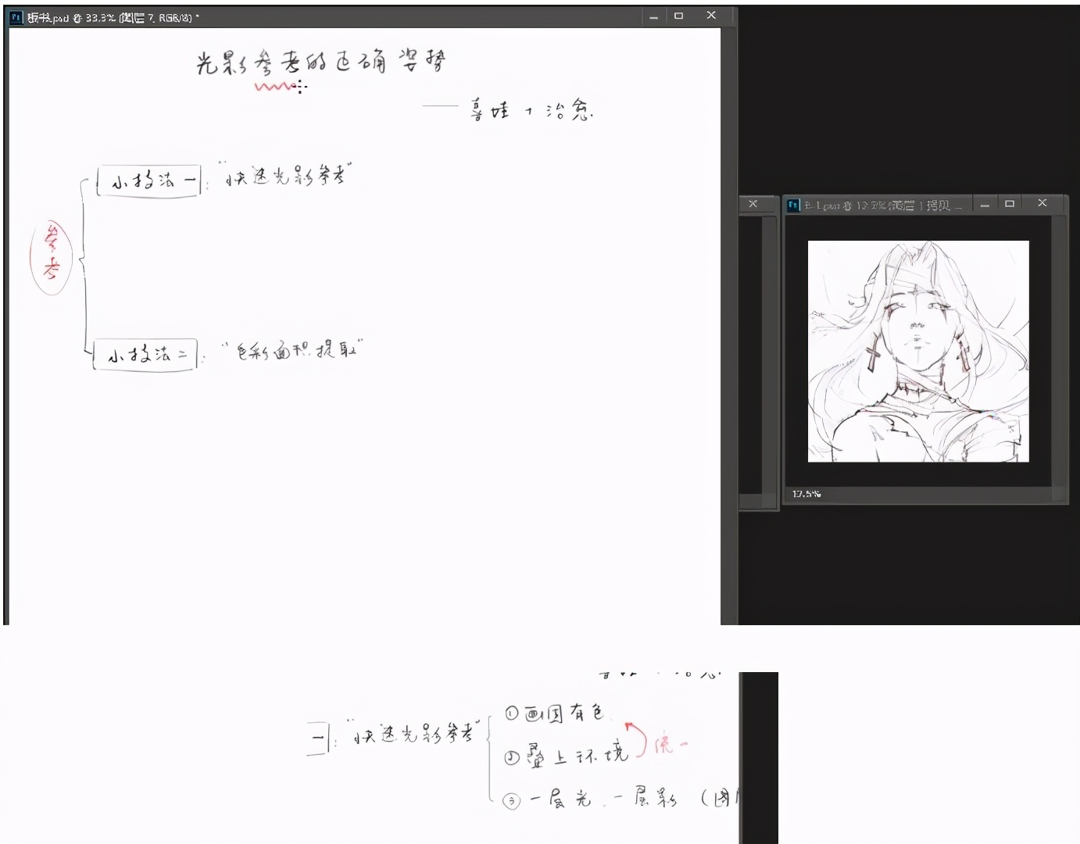Image resolution: width=1080 pixels, height=844 pixels.
Task: Click the 17.5% zoom field in the sketch window
Action: [806, 494]
